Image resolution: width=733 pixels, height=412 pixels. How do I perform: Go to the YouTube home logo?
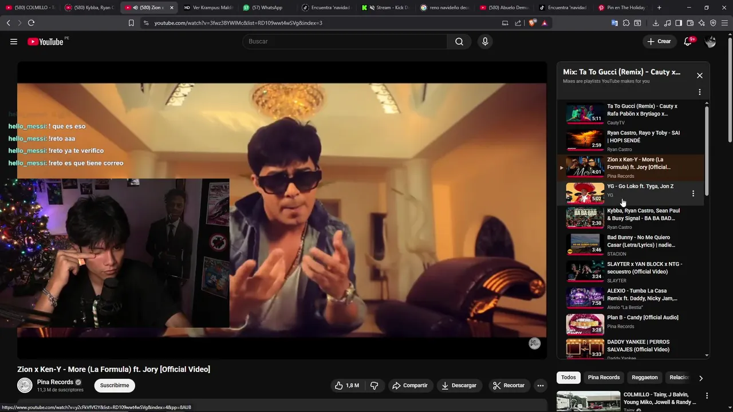(45, 41)
